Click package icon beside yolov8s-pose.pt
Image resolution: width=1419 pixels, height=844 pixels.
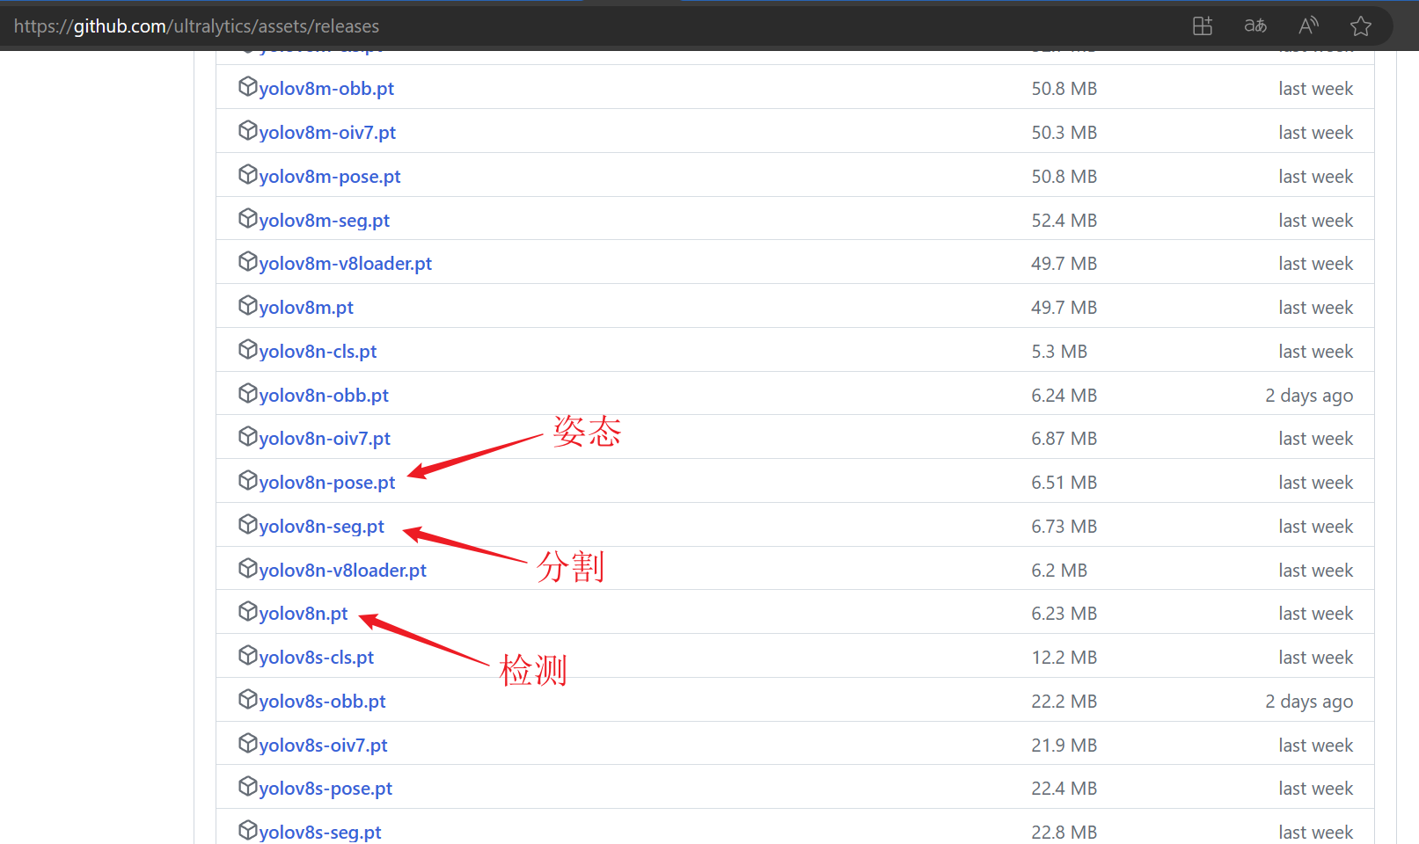[247, 786]
